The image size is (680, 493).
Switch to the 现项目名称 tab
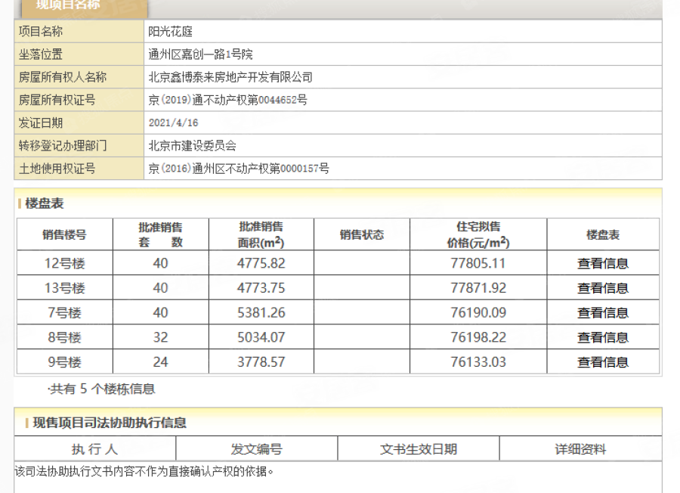point(84,6)
